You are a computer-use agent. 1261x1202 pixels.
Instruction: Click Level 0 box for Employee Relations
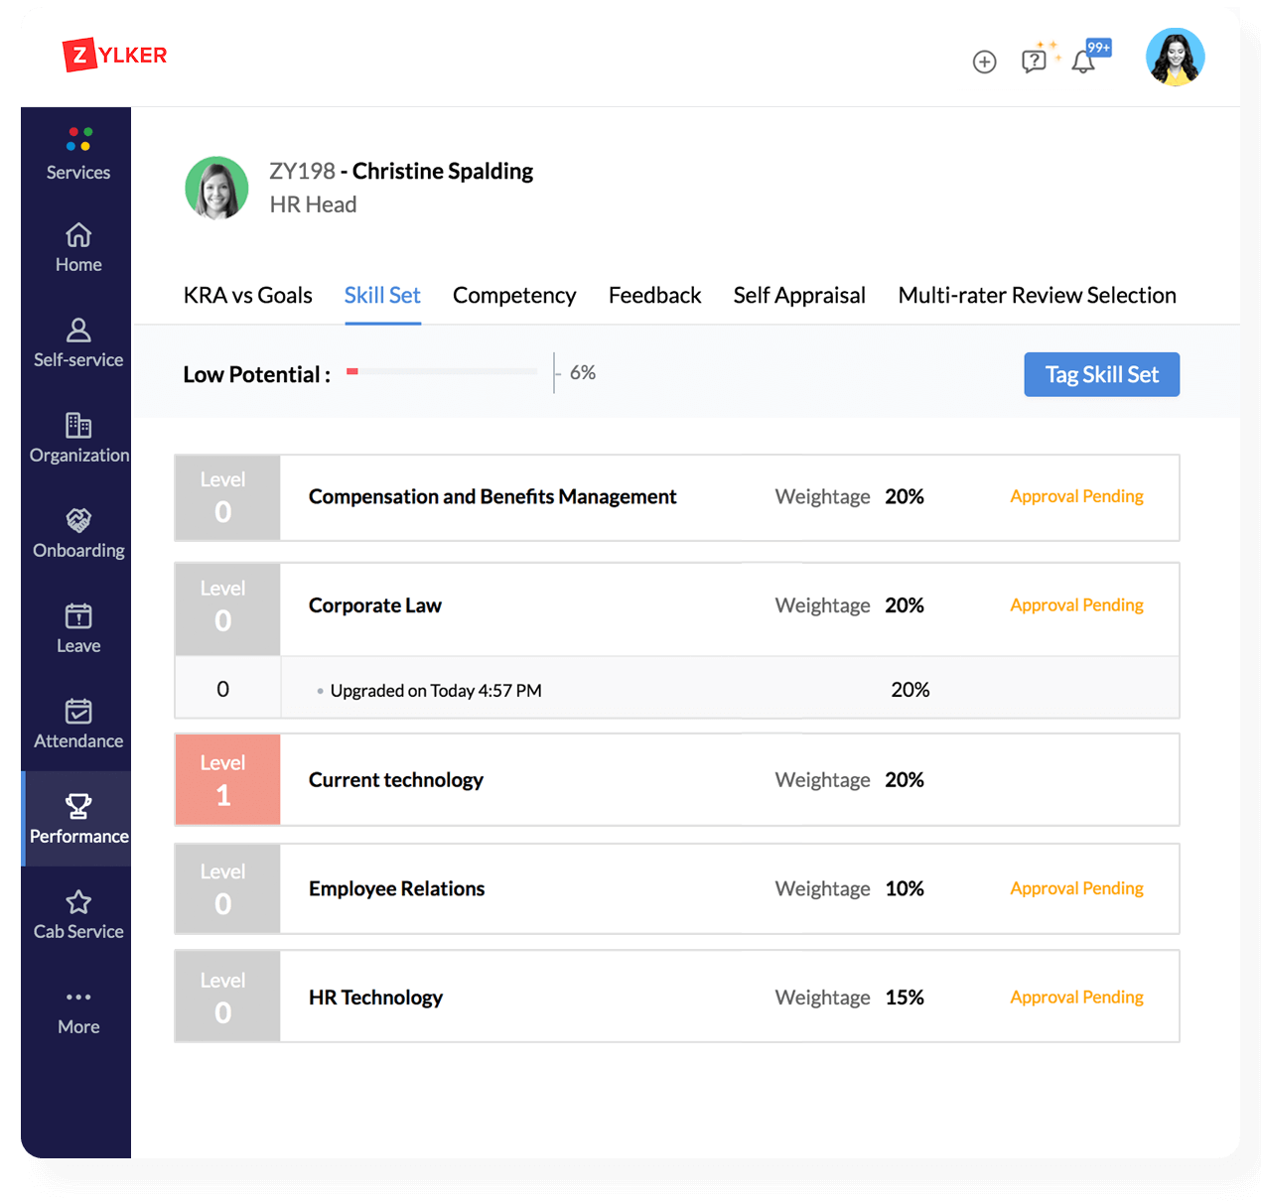[227, 888]
